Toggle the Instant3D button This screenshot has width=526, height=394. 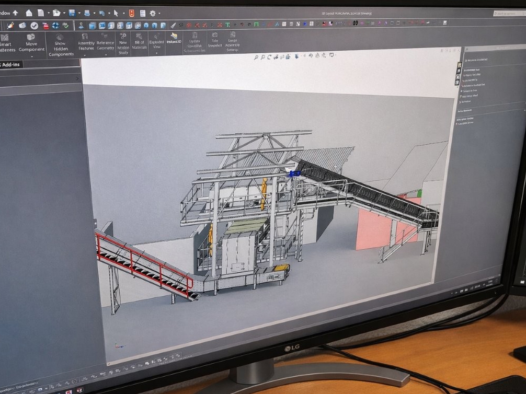tap(174, 38)
